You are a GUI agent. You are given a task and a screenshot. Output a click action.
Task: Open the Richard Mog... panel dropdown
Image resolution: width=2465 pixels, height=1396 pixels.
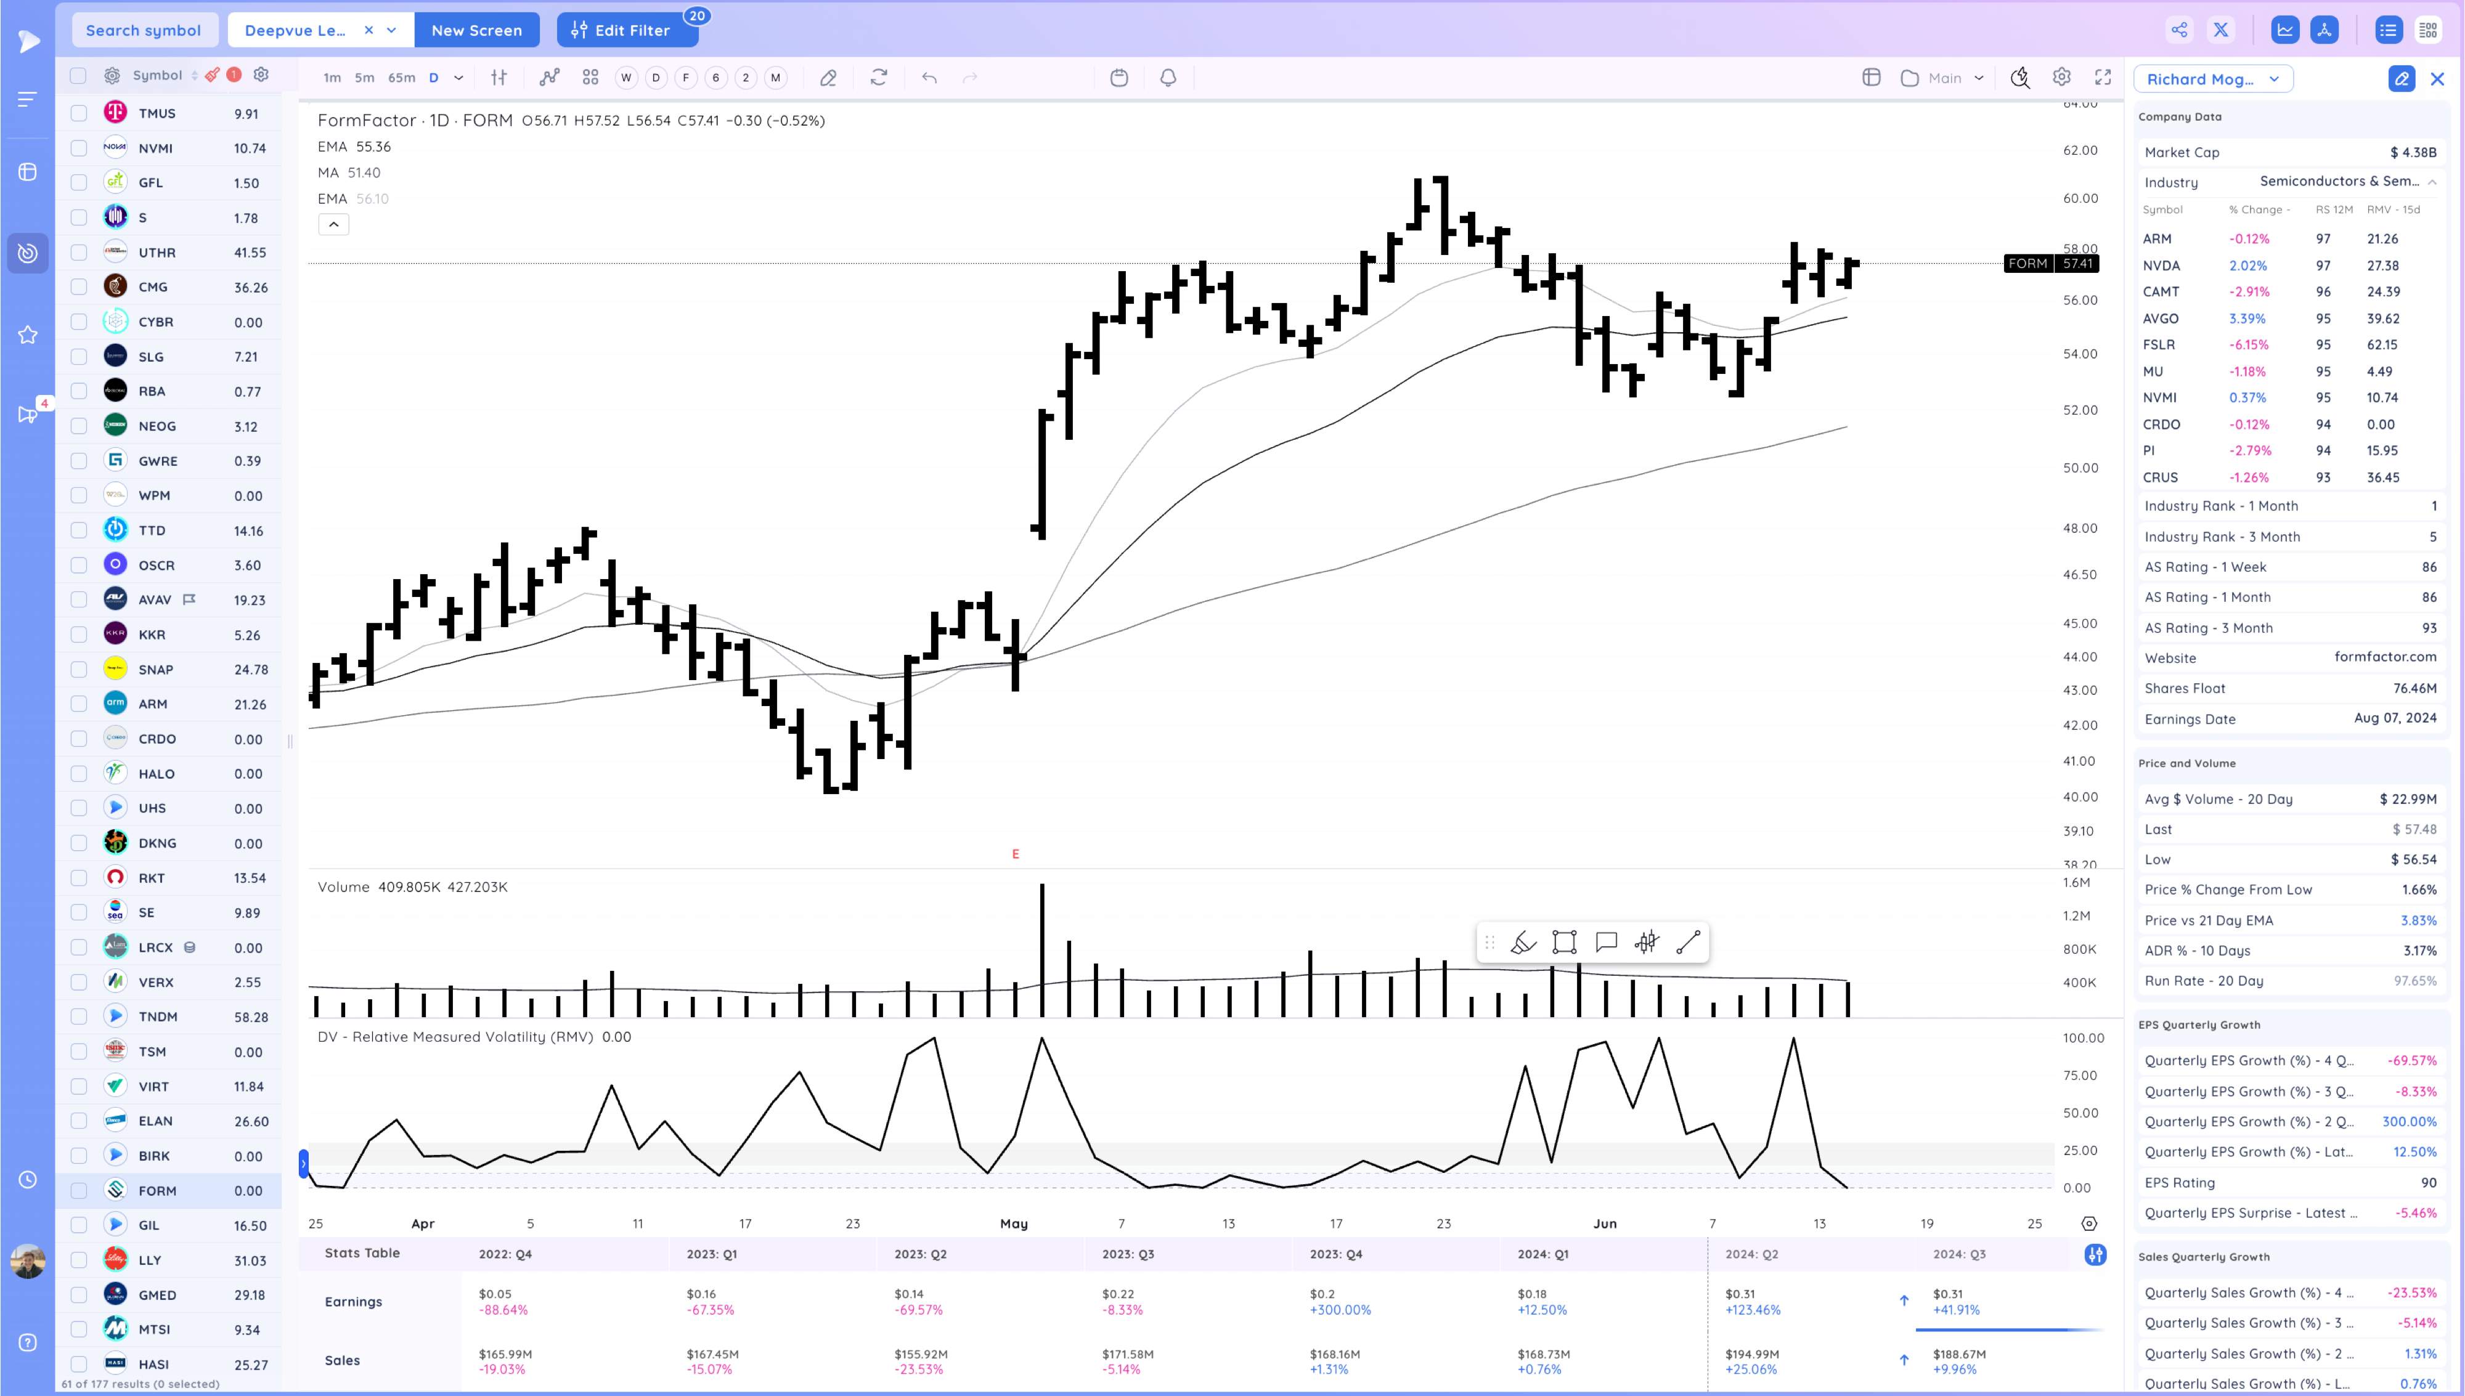[2213, 79]
